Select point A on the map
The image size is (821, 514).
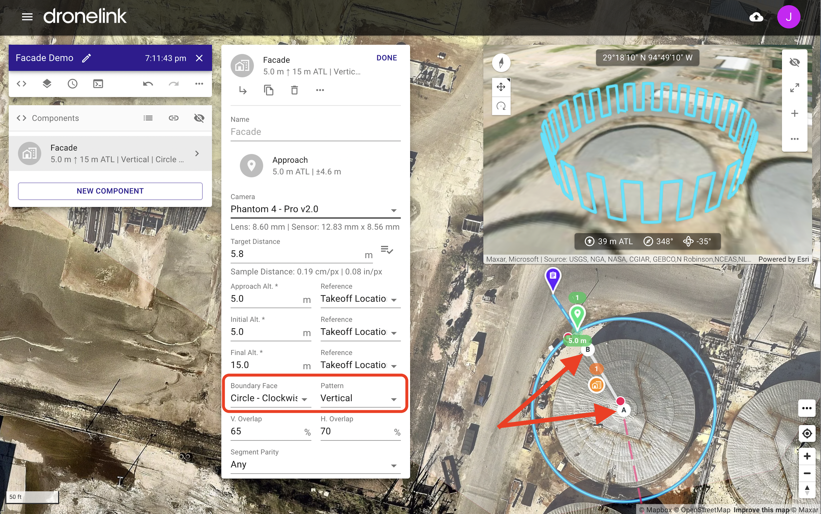(623, 410)
